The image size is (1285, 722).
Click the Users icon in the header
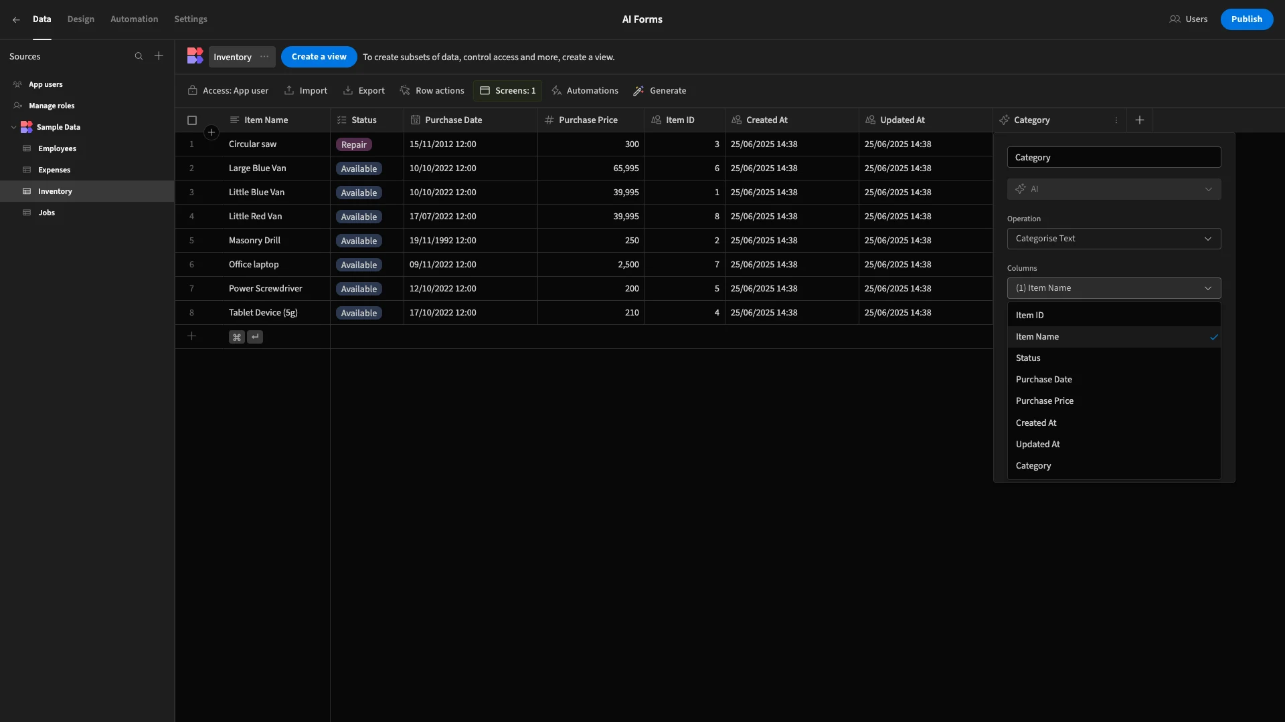pos(1175,19)
